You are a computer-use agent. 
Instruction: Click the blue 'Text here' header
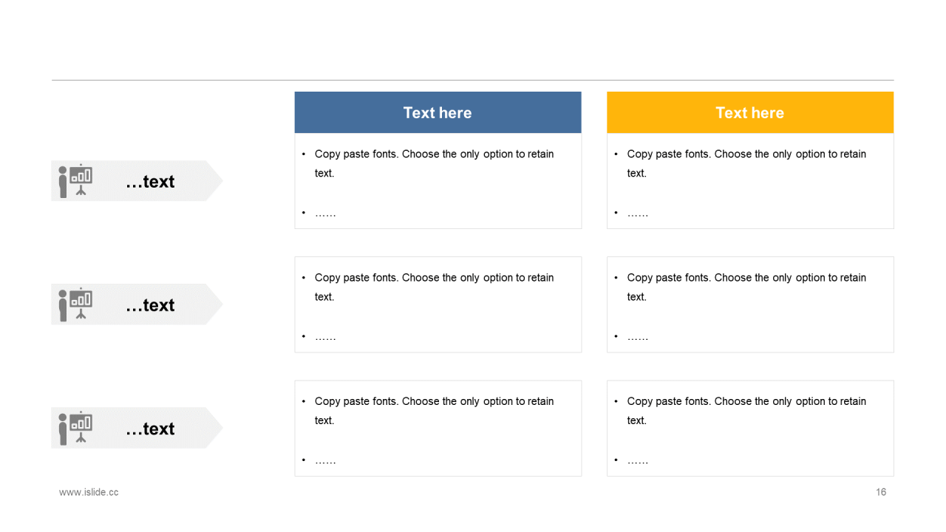[438, 112]
